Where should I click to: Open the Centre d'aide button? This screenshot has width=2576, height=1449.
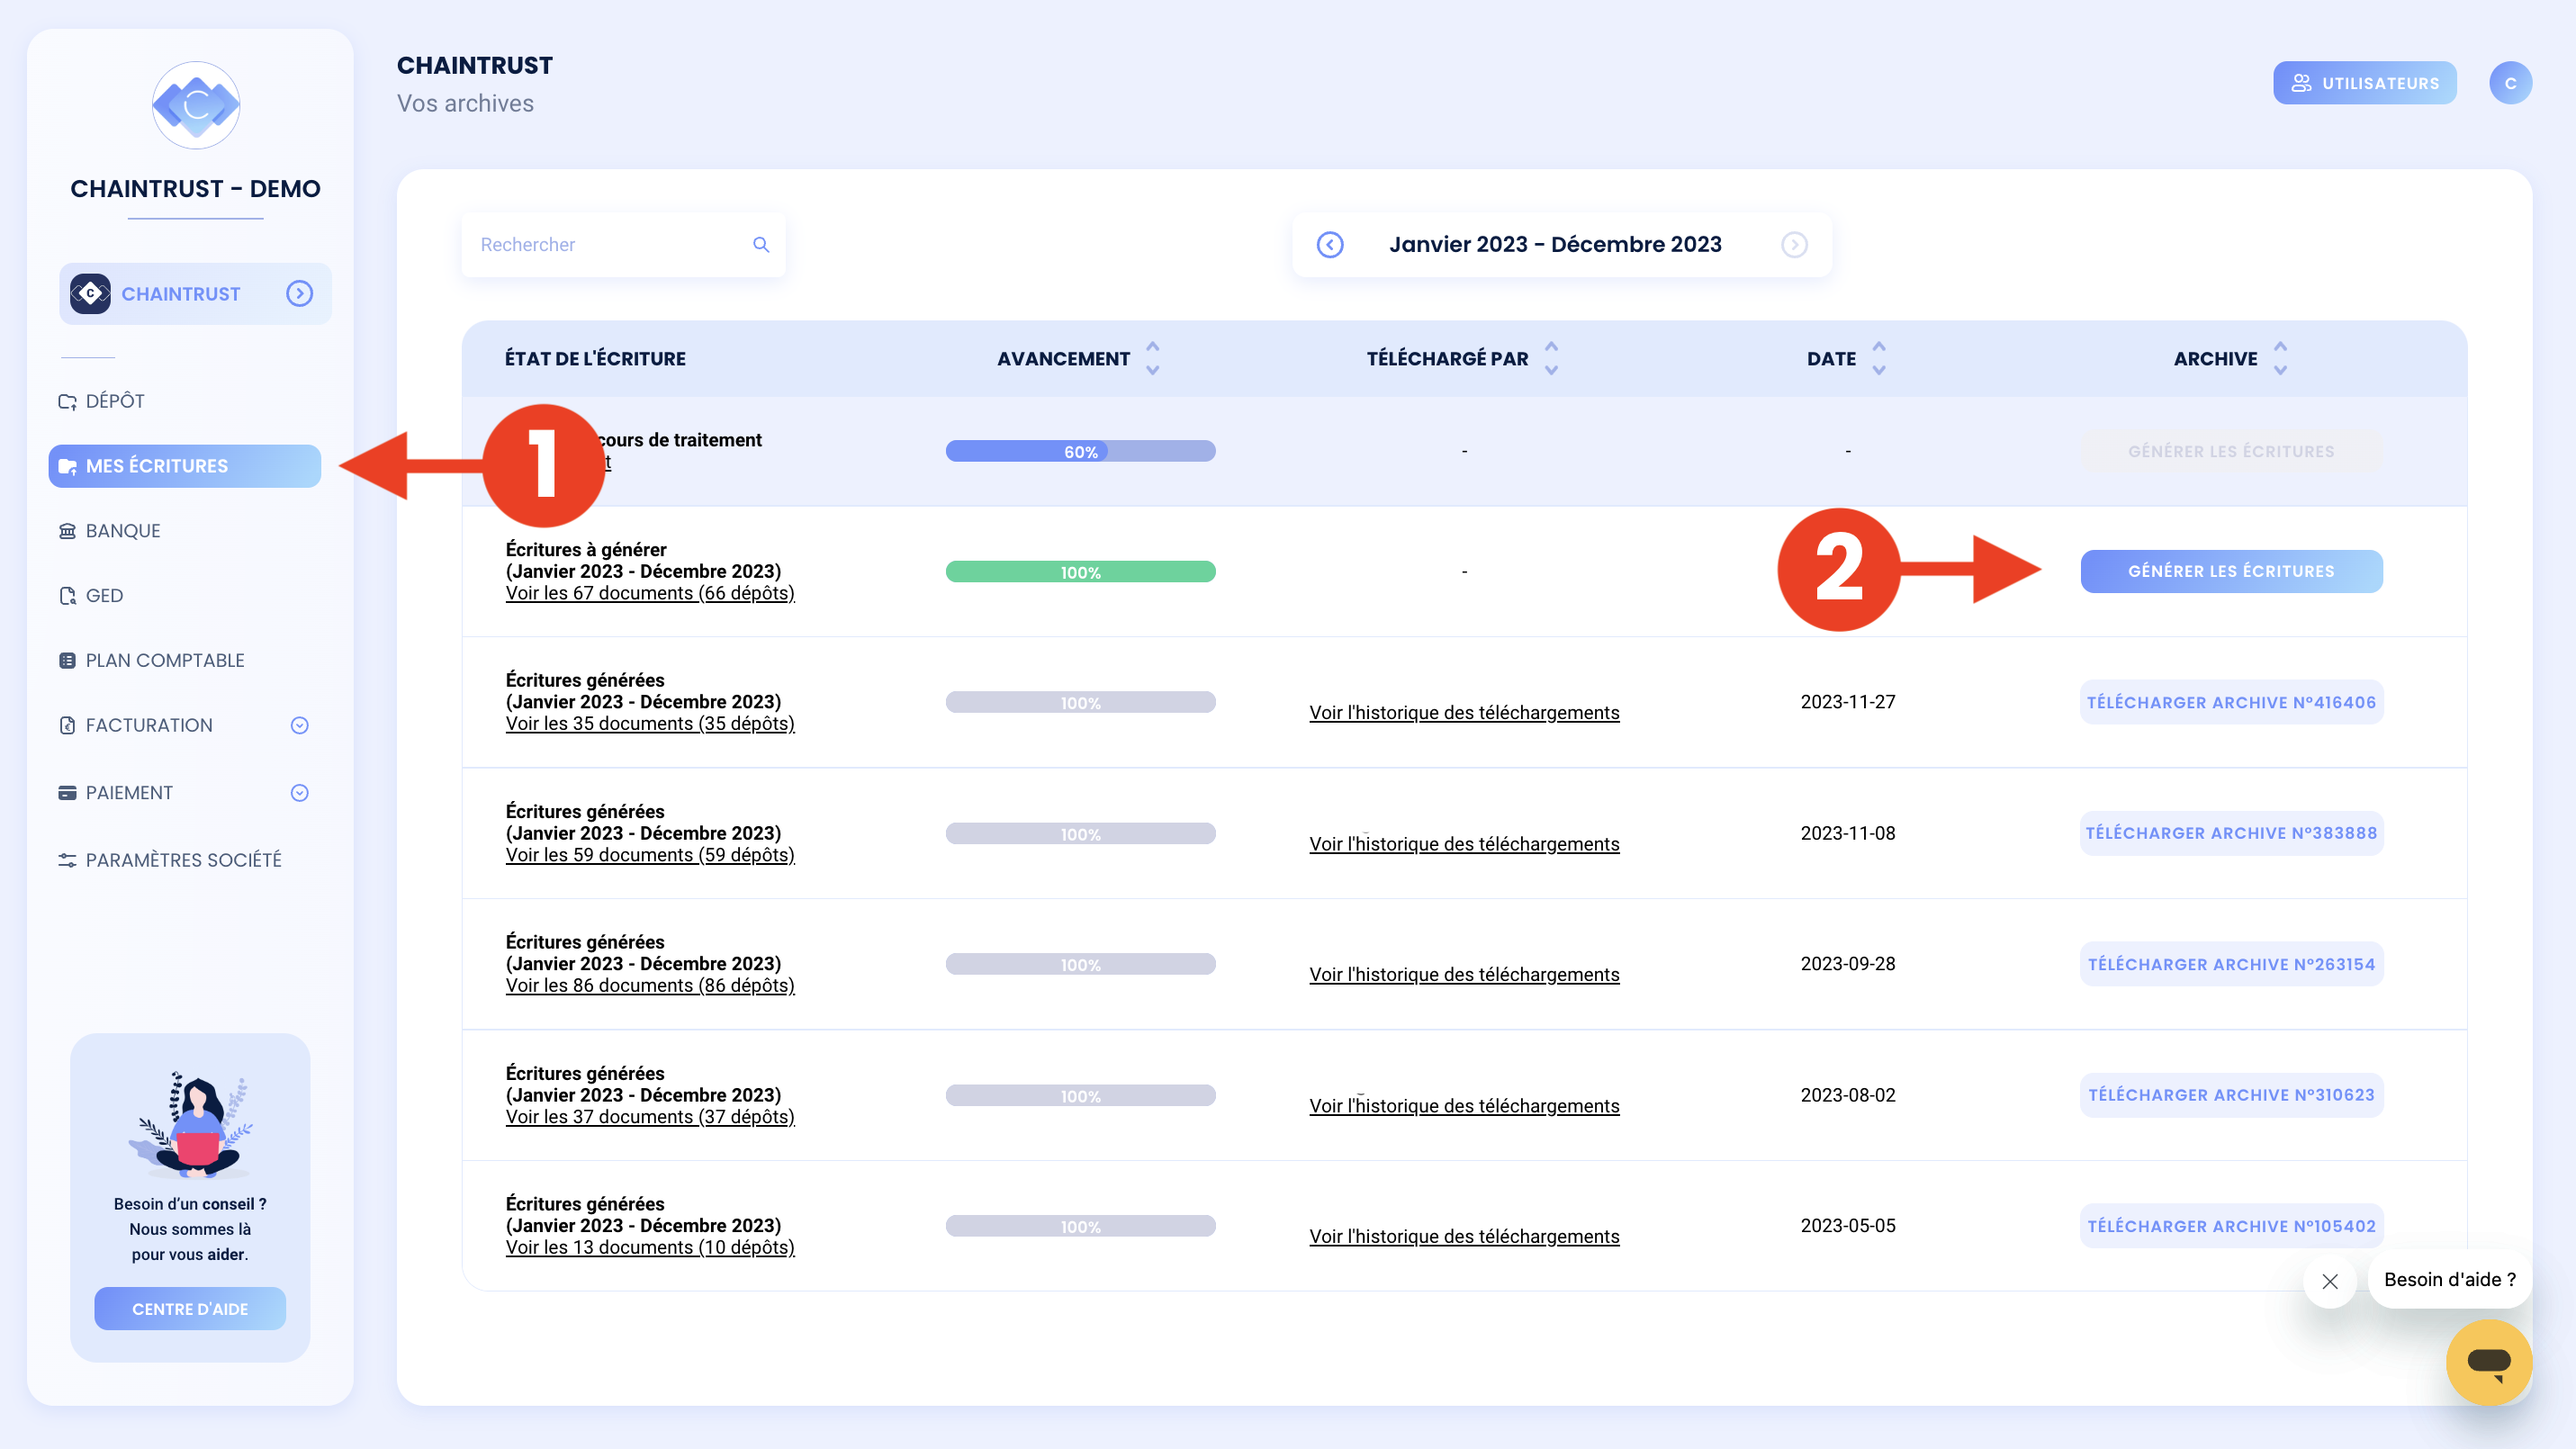pos(190,1309)
